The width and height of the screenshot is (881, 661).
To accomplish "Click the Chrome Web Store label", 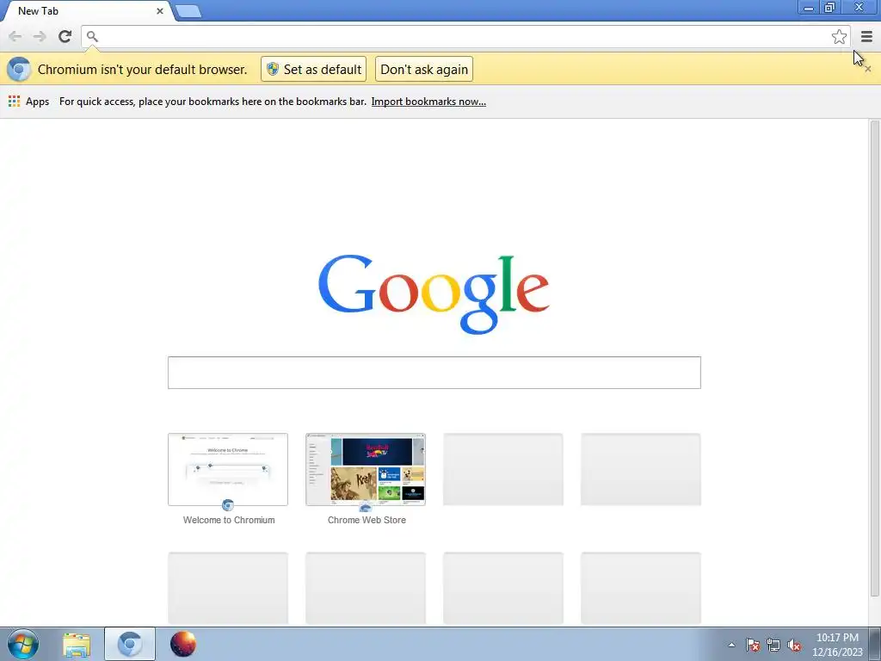I will pos(367,520).
